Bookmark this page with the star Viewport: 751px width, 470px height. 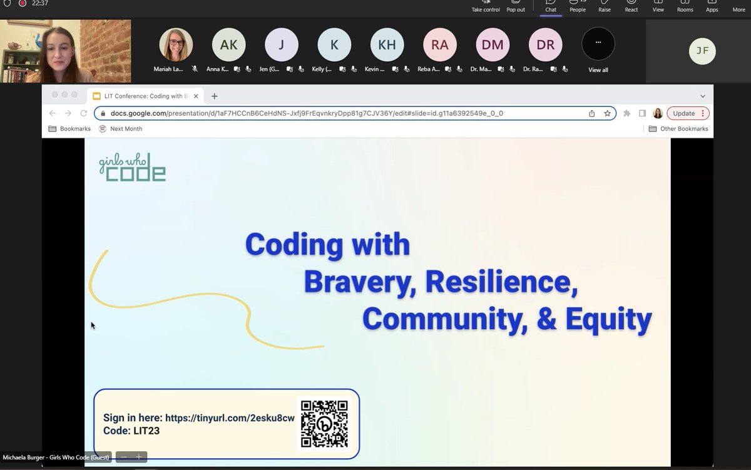(x=607, y=113)
